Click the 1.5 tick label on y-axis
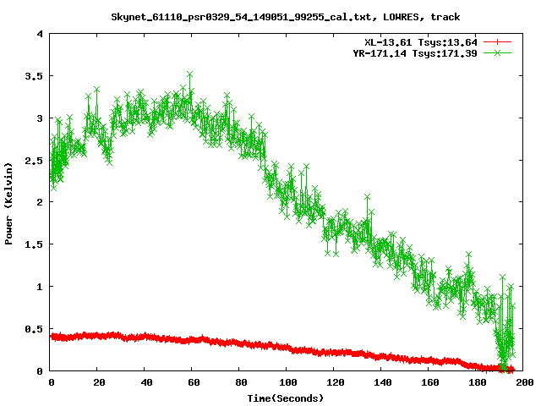 [35, 244]
